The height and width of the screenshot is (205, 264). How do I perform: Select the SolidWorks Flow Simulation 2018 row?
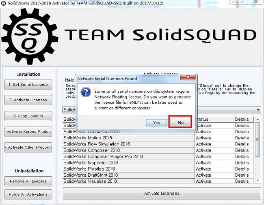128,144
